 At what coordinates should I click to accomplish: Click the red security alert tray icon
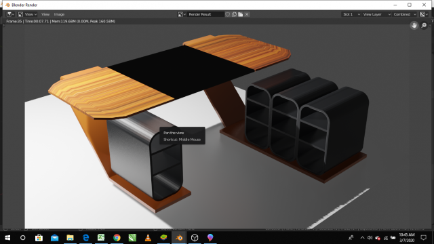point(378,238)
